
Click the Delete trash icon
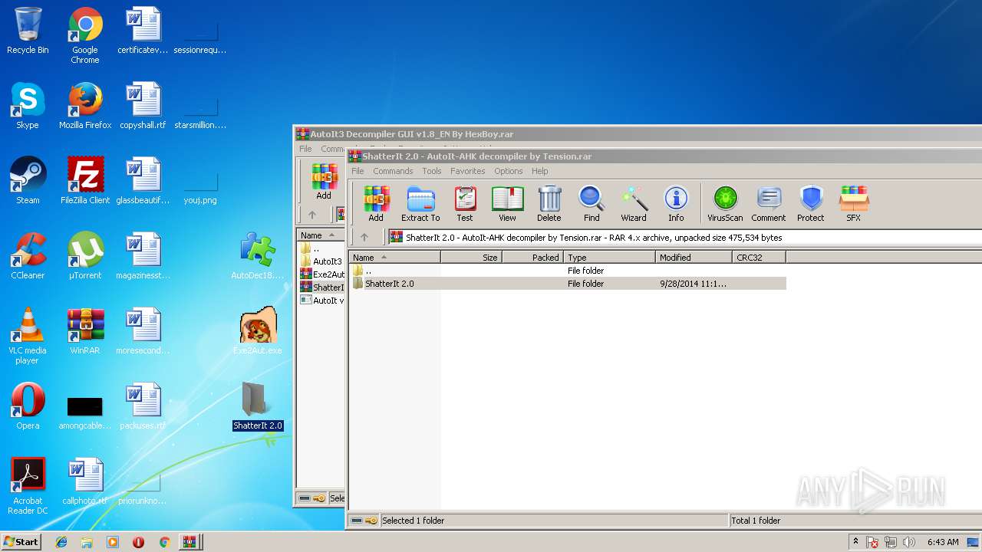coord(549,204)
